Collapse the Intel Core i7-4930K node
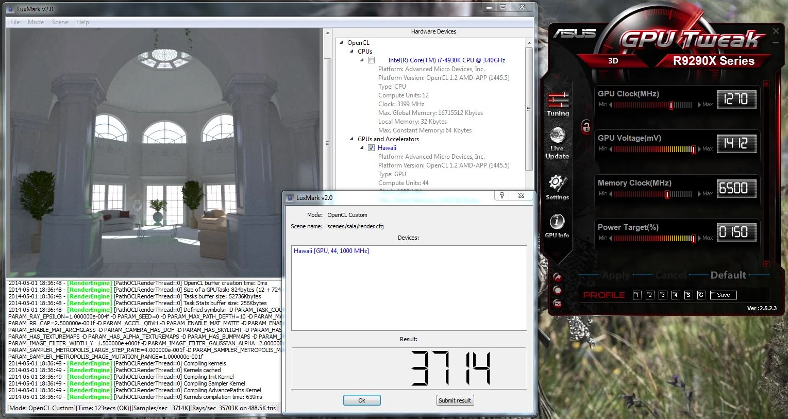This screenshot has height=419, width=788. pos(362,60)
